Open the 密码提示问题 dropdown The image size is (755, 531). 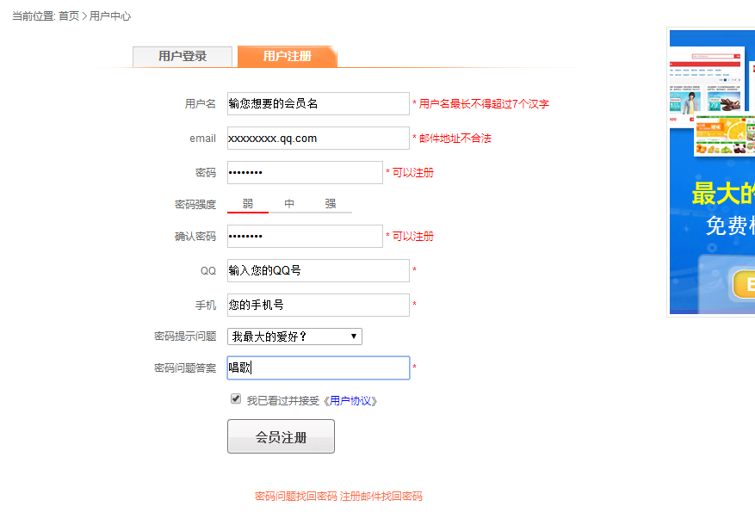click(294, 336)
